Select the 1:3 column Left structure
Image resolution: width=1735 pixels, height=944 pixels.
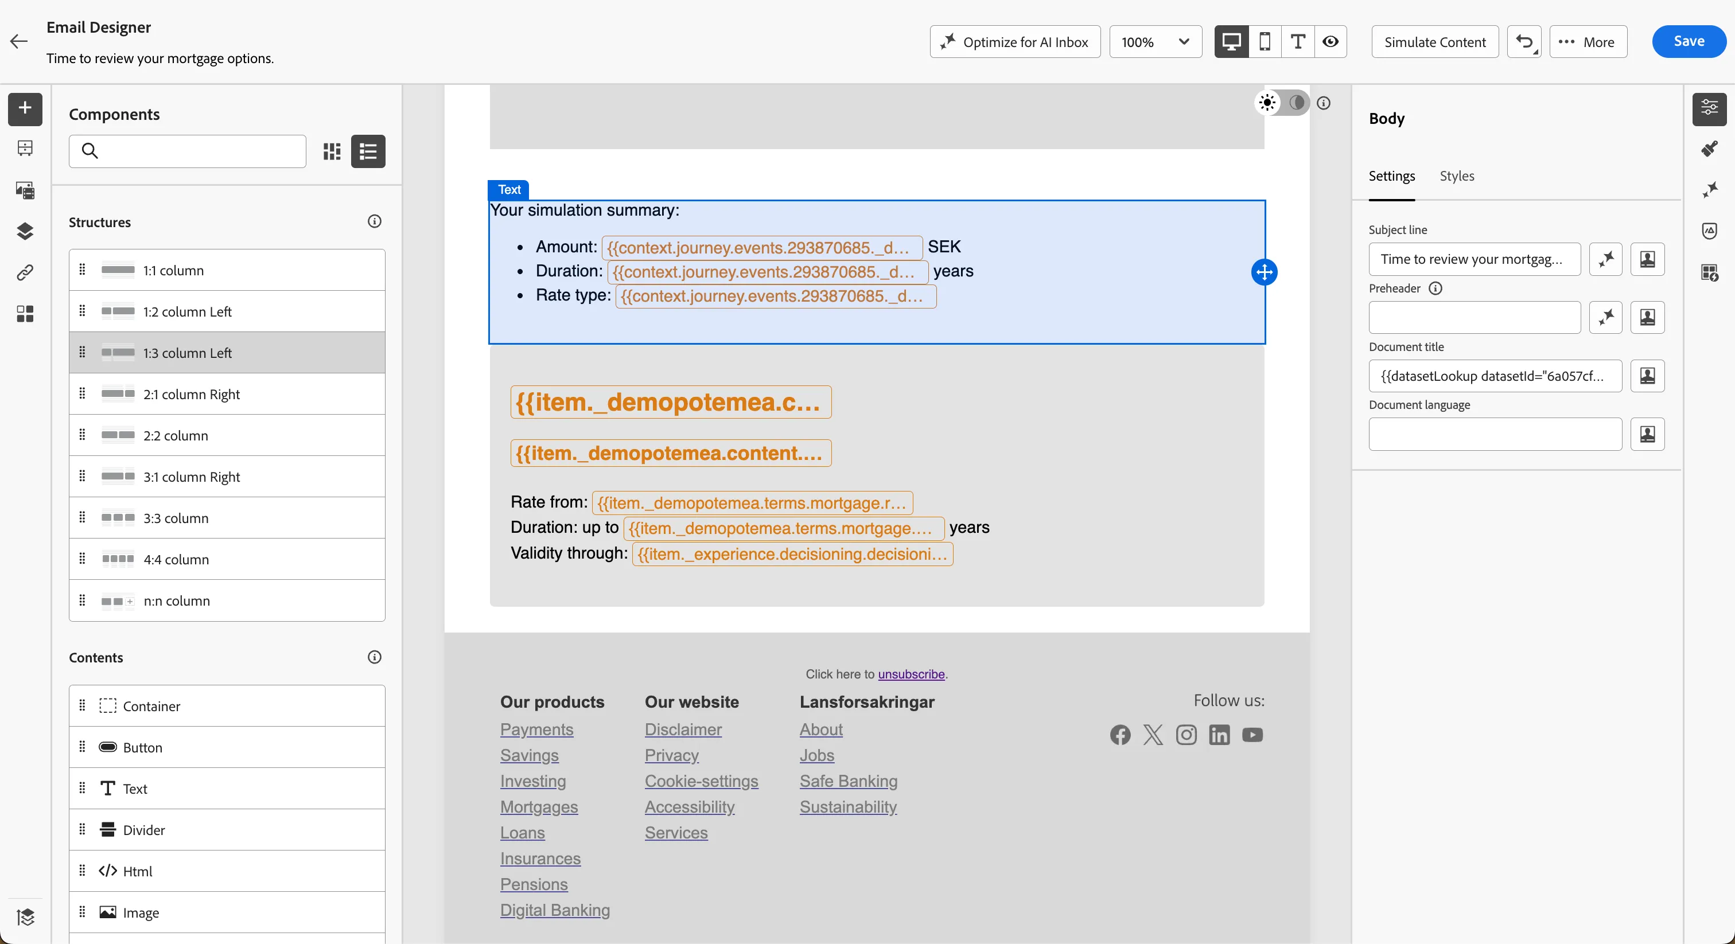tap(227, 353)
